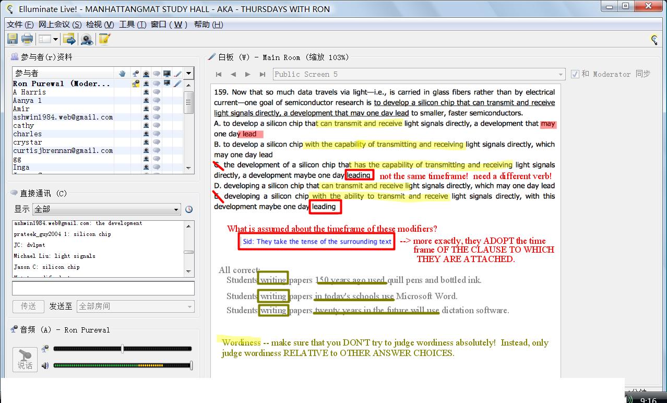
Task: Click the Print icon in the toolbar
Action: pyautogui.click(x=27, y=39)
